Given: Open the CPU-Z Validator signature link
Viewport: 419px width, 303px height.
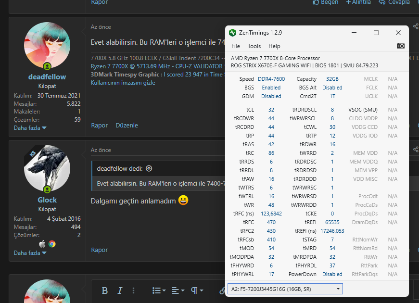Looking at the screenshot, I should [157, 66].
